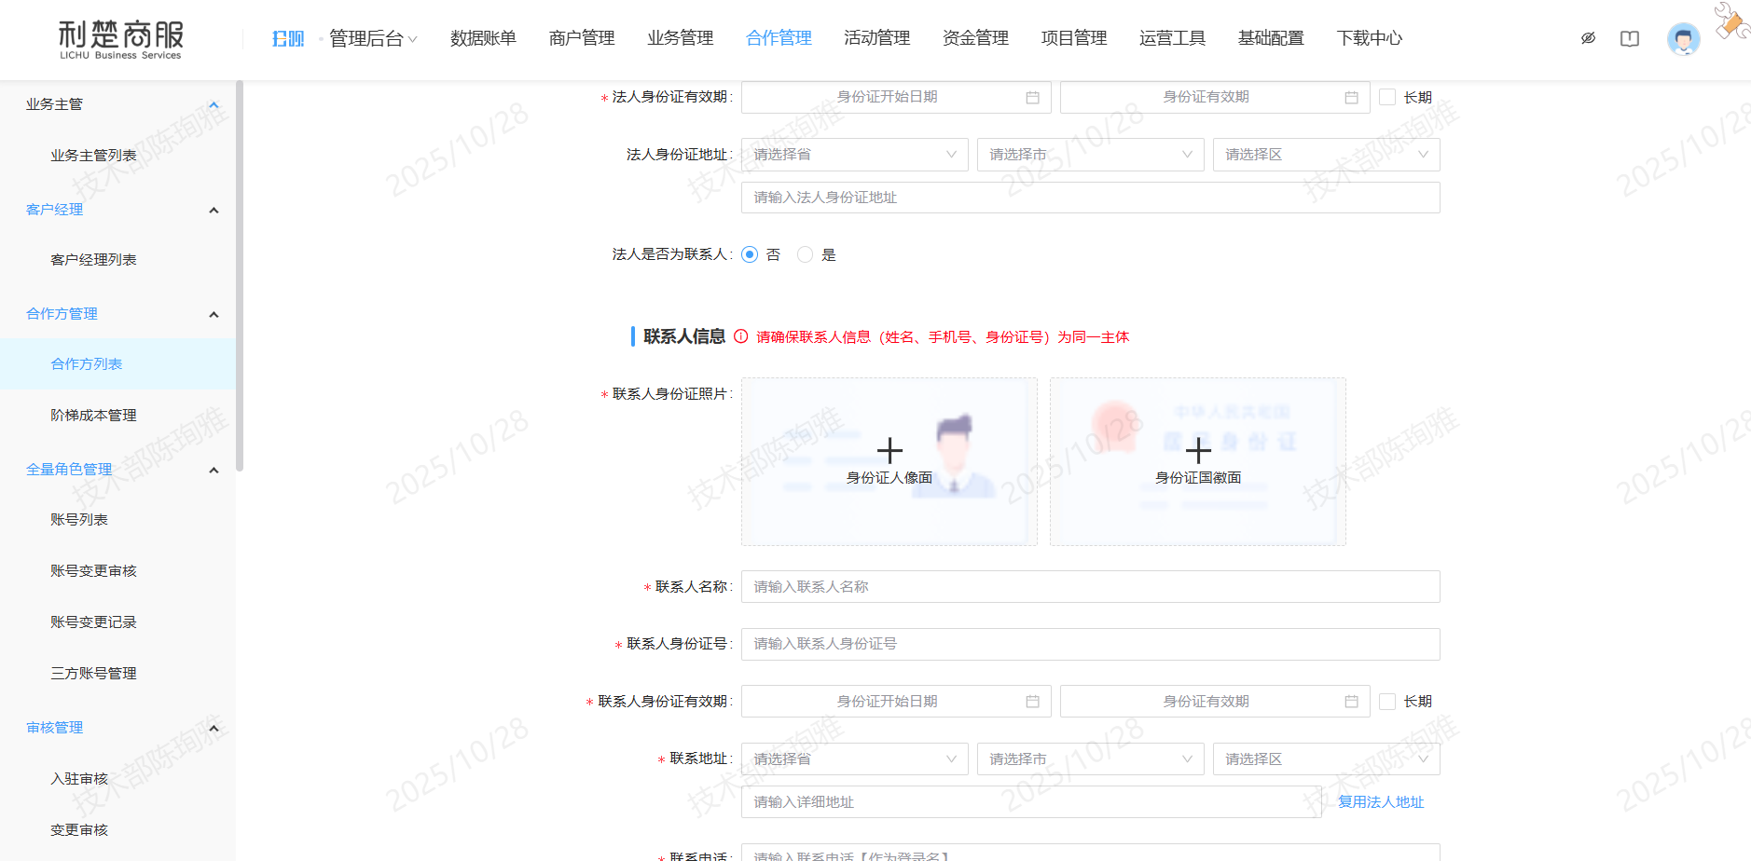Open 阶梯成本管理 in the sidebar
This screenshot has width=1751, height=861.
click(93, 416)
